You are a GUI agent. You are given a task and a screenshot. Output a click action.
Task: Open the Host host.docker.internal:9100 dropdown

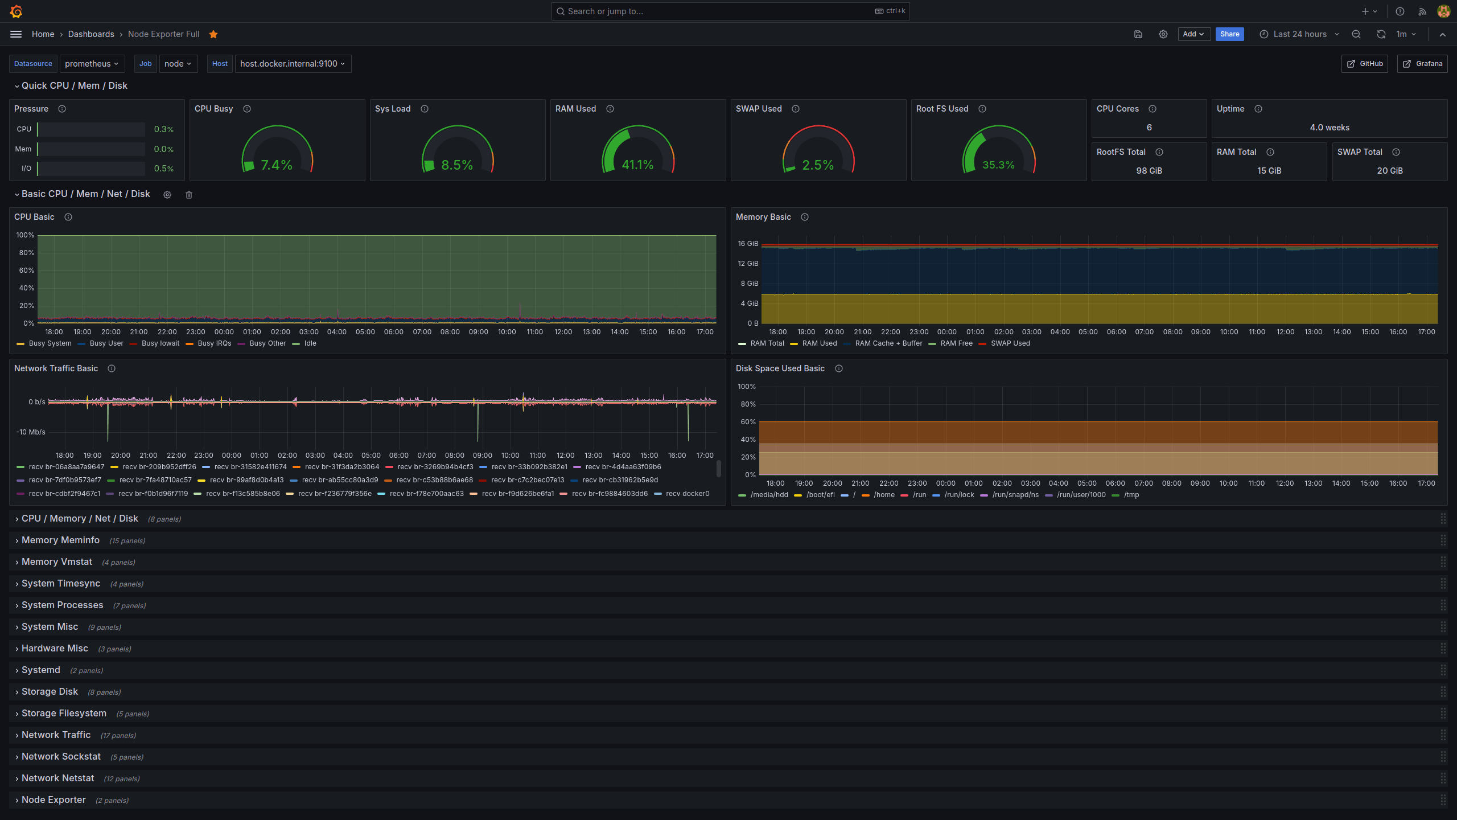coord(293,64)
